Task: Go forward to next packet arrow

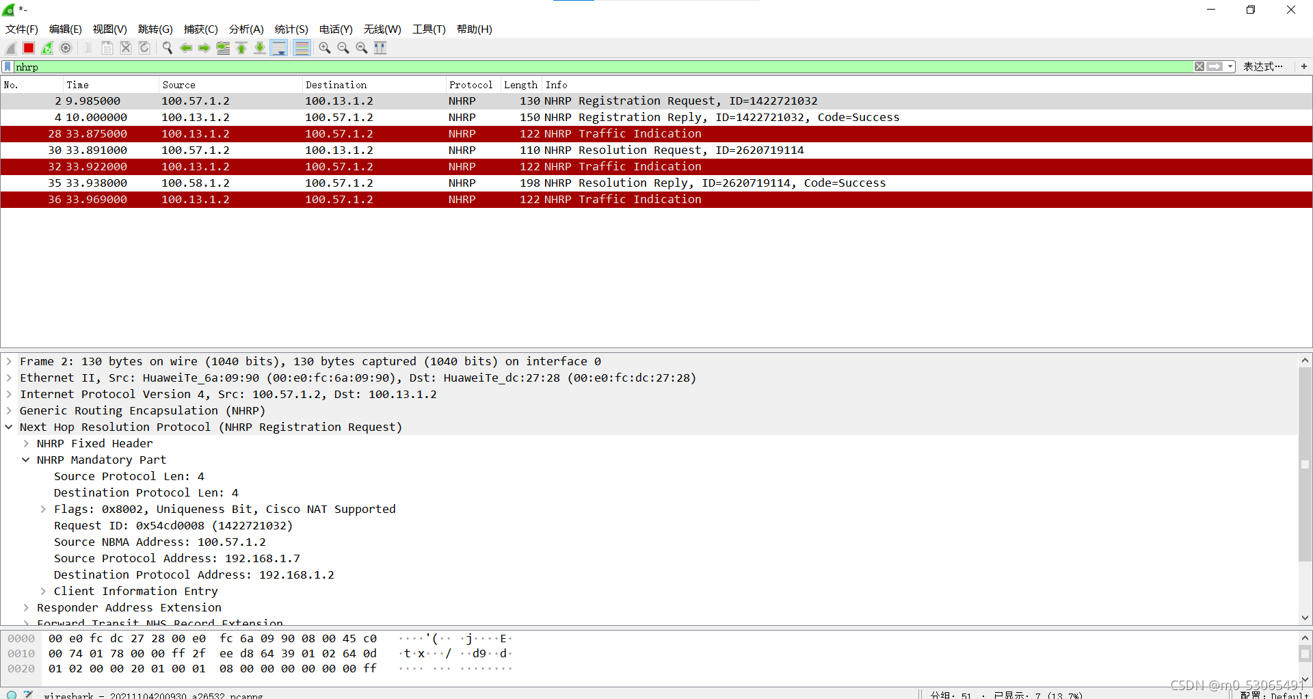Action: point(204,48)
